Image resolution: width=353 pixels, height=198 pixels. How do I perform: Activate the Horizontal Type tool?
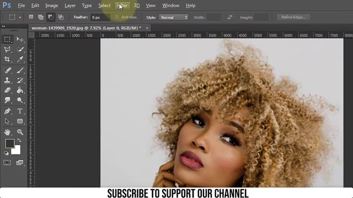(x=20, y=111)
